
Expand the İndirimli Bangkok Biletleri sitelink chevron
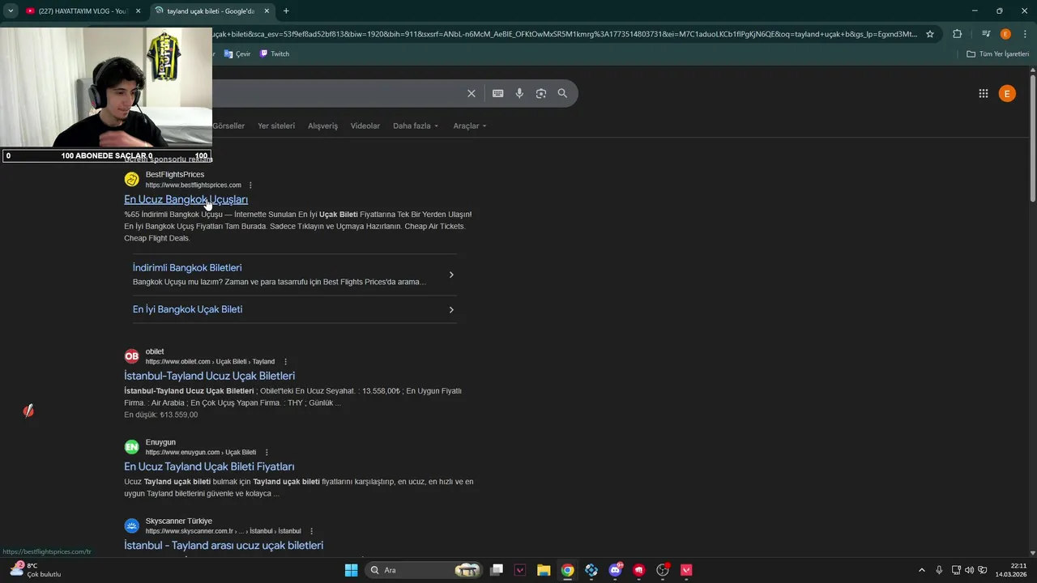coord(451,274)
